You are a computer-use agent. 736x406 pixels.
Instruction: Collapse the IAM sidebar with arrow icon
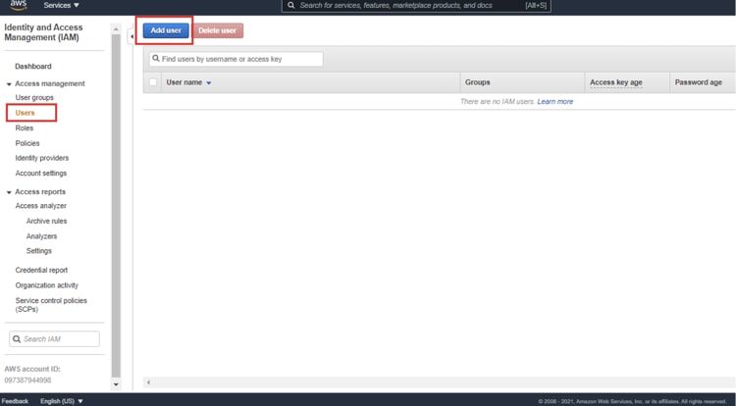[132, 36]
